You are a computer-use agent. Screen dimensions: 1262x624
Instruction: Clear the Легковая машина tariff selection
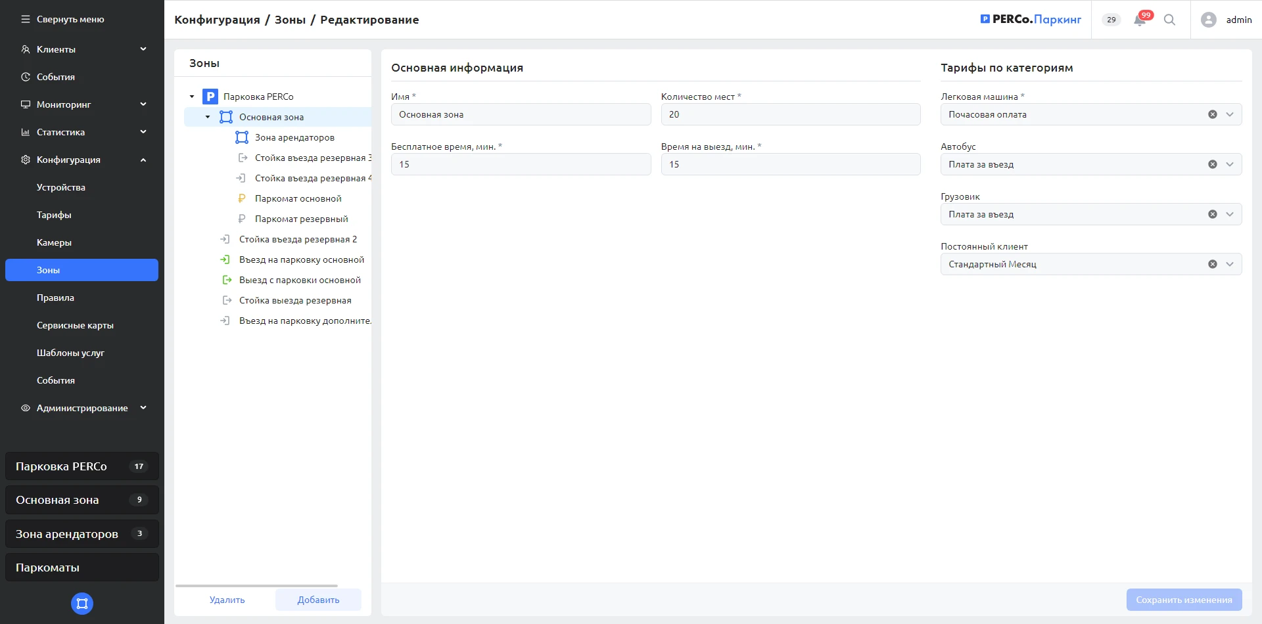tap(1213, 114)
